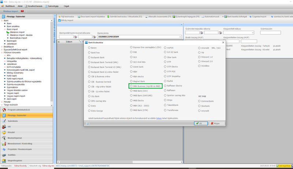Viewport: 293px width, 169px height.
Task: Click the HR module people icon
Action: click(x=4, y=126)
